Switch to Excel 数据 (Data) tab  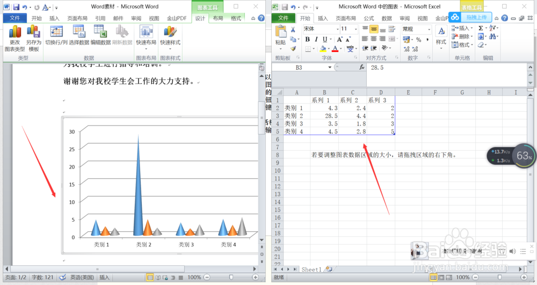(387, 18)
